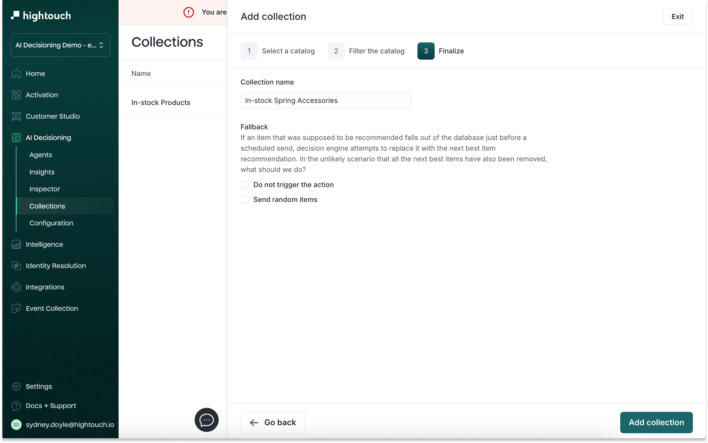Click the Hightouch logo icon
708x443 pixels.
pos(15,15)
